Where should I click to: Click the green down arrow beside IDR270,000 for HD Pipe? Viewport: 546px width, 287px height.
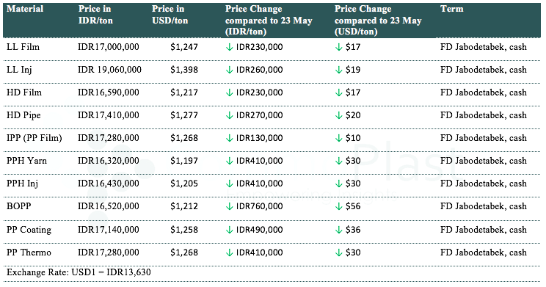click(x=229, y=115)
